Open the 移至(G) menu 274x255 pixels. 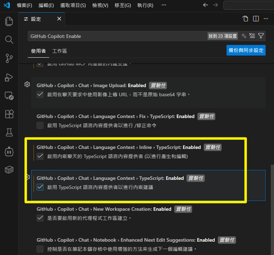[x=123, y=5]
